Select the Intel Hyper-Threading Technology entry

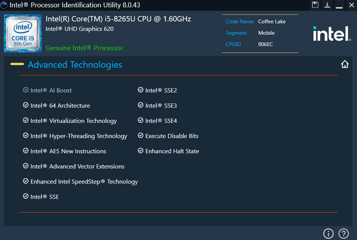[79, 136]
